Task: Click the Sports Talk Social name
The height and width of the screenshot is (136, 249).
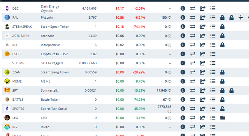Action: point(54,109)
